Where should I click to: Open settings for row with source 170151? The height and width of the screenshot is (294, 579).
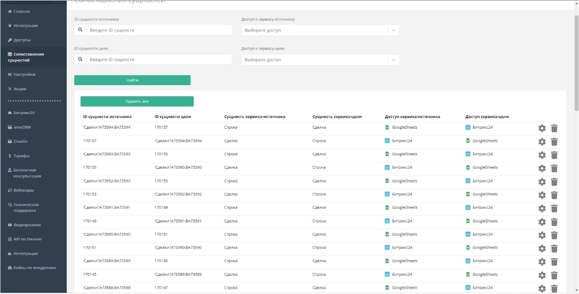pos(542,248)
